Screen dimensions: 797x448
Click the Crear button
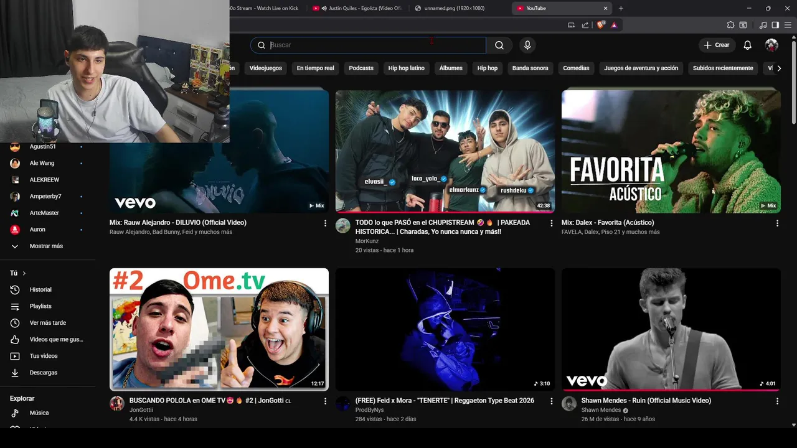tap(716, 45)
